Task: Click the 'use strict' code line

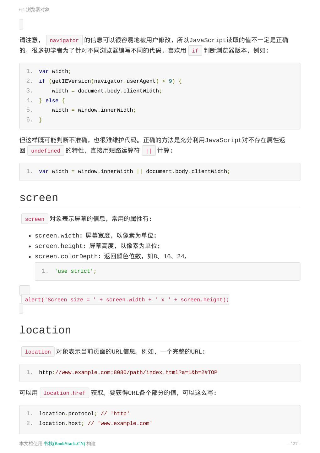Action: pos(75,271)
